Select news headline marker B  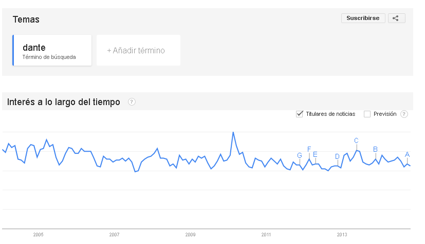(x=375, y=149)
